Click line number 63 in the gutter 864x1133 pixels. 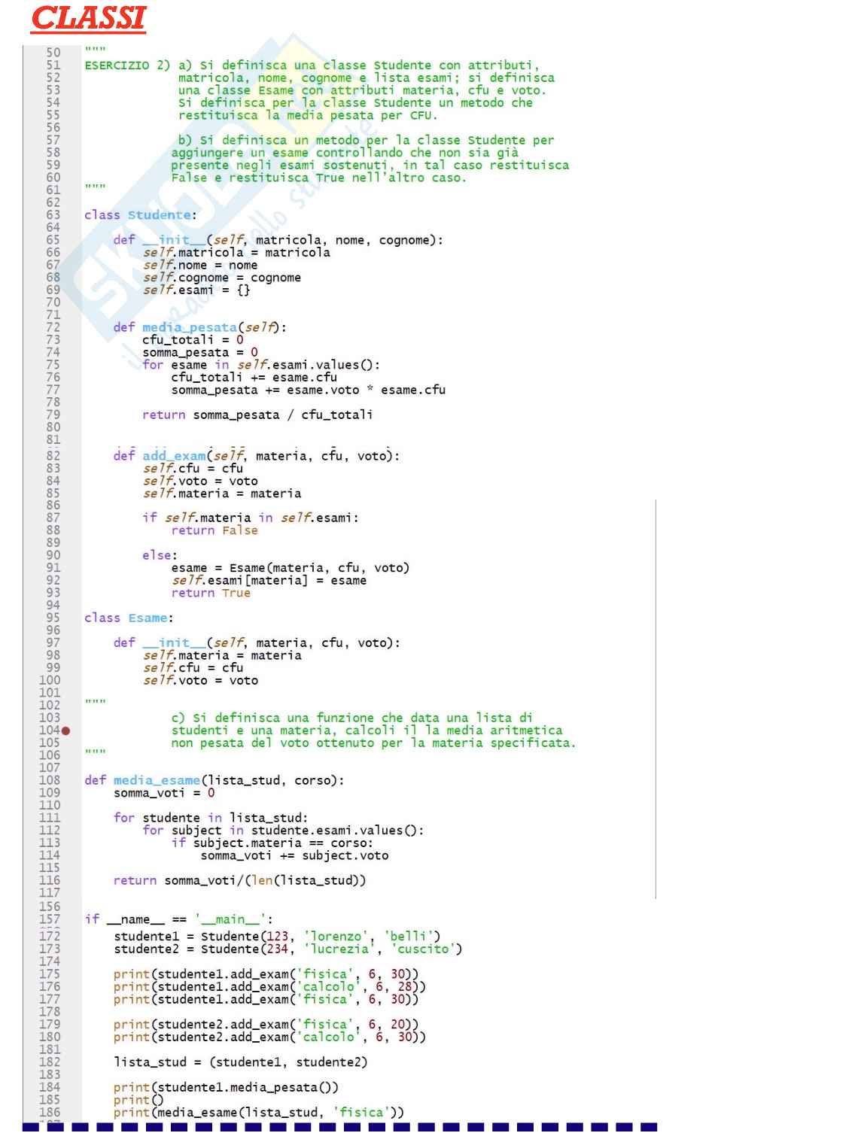[x=53, y=215]
